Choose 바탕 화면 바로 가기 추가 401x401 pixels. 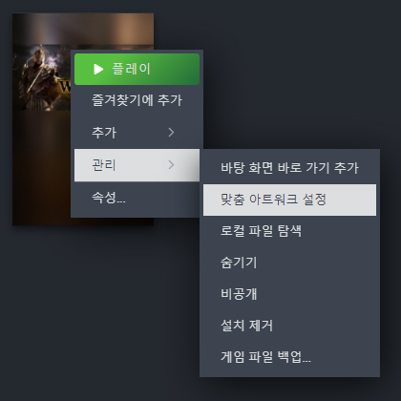[289, 168]
